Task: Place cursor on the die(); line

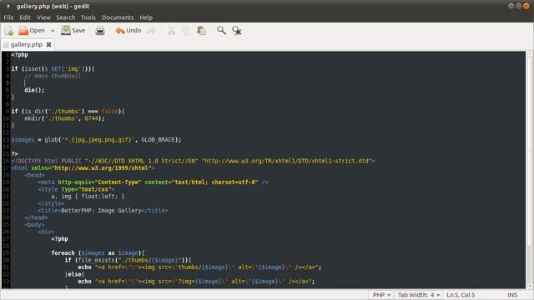Action: [34, 90]
